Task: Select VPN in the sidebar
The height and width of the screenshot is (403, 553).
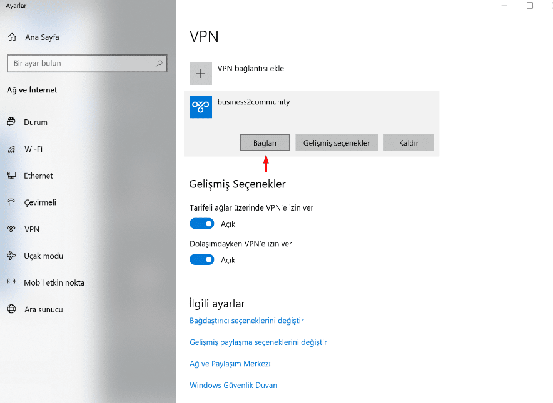Action: pyautogui.click(x=32, y=229)
